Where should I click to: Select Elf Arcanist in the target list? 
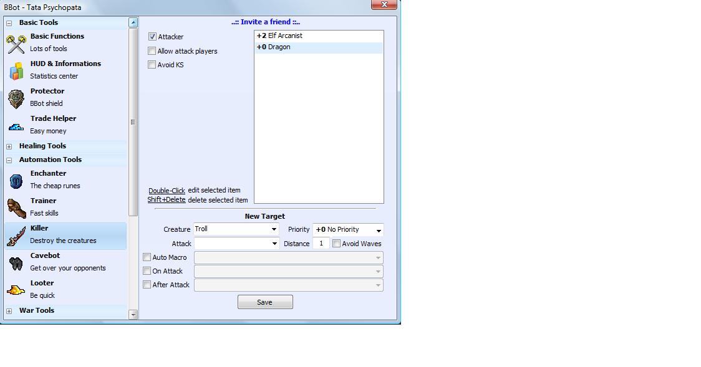coord(318,36)
